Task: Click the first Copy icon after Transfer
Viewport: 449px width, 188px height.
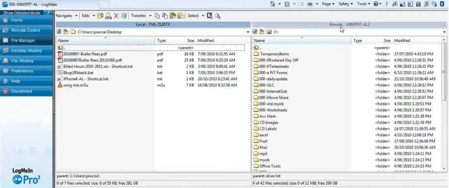Action: 157,16
